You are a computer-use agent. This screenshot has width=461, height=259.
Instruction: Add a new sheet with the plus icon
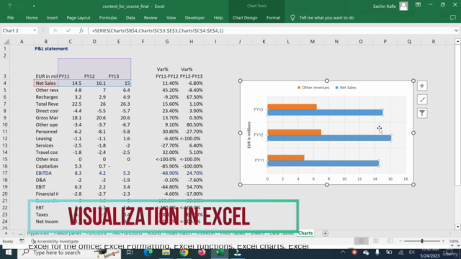point(325,233)
